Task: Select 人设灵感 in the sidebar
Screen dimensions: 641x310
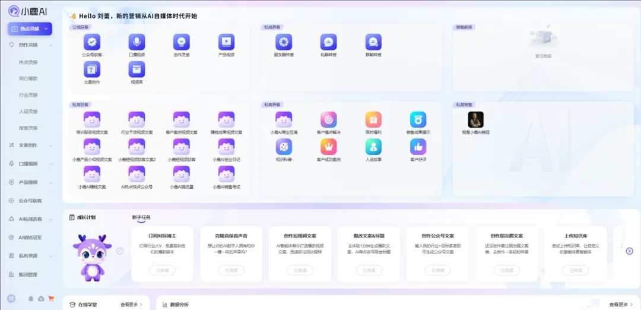Action: point(28,111)
